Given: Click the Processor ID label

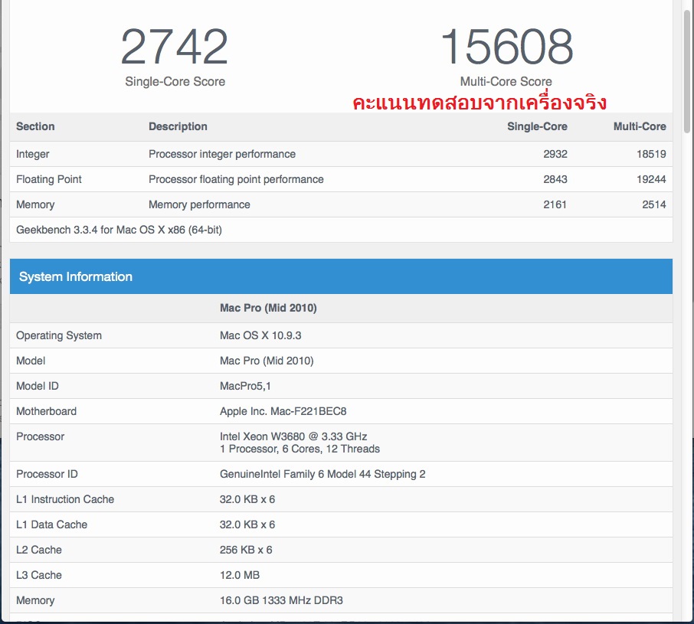Looking at the screenshot, I should [47, 474].
